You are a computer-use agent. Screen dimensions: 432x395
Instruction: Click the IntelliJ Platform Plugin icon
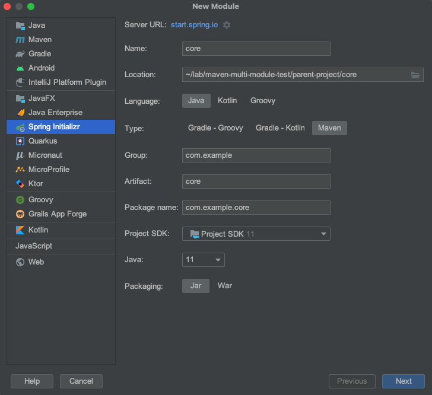click(20, 82)
